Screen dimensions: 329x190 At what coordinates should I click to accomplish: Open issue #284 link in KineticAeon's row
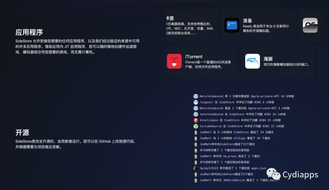[x=263, y=120]
